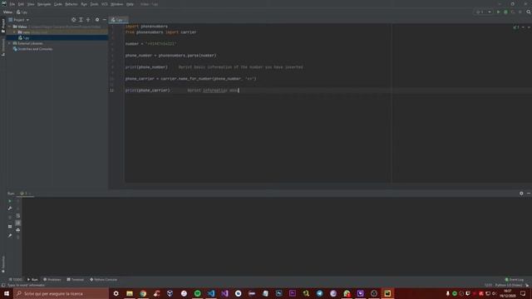Hide the Project panel with minus icon
Screen dimensions: 532x299
[105, 20]
